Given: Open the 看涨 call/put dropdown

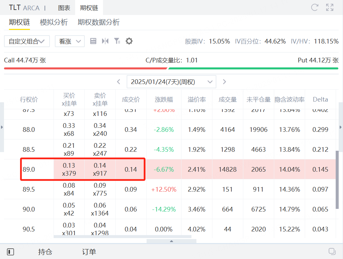Looking at the screenshot, I should (x=70, y=41).
